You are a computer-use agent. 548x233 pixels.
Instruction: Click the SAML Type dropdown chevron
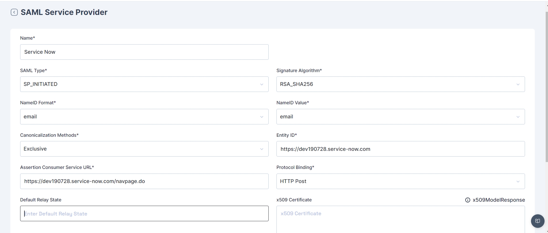coord(261,84)
